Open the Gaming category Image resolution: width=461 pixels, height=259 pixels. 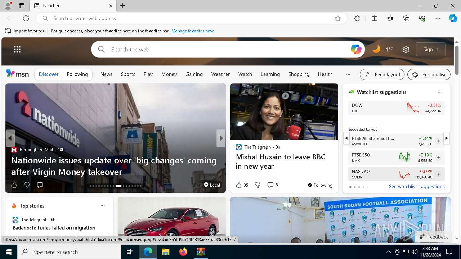(194, 74)
